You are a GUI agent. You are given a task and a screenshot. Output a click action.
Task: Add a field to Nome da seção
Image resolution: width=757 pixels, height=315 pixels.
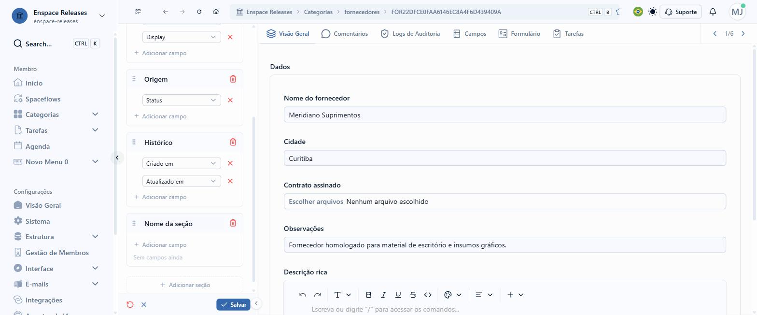(x=160, y=245)
